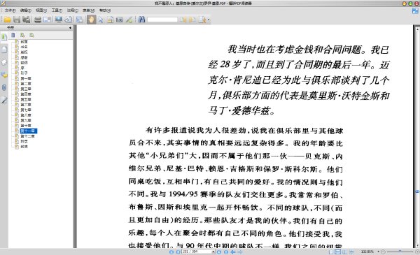This screenshot has height=255, width=420.
Task: Jump to bookmark 第二章
Action: [x=26, y=84]
